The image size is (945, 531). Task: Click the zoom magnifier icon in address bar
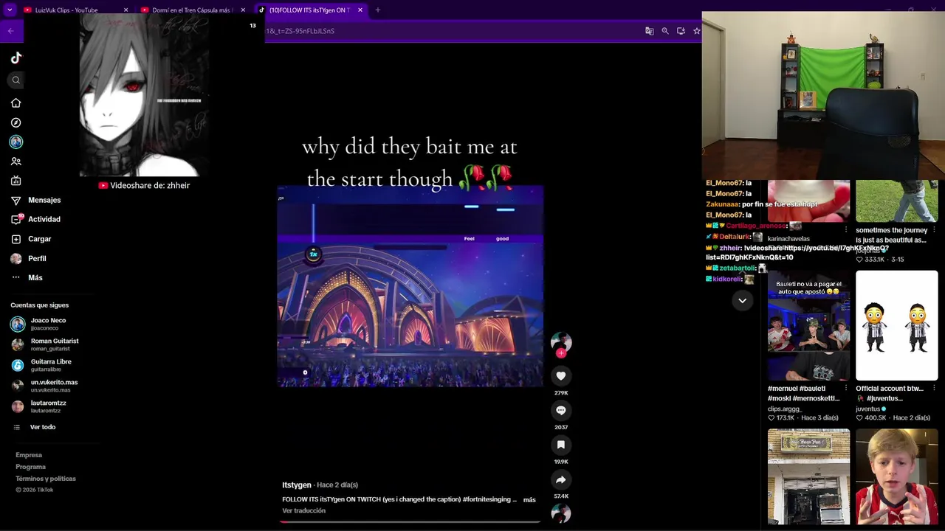pyautogui.click(x=665, y=31)
